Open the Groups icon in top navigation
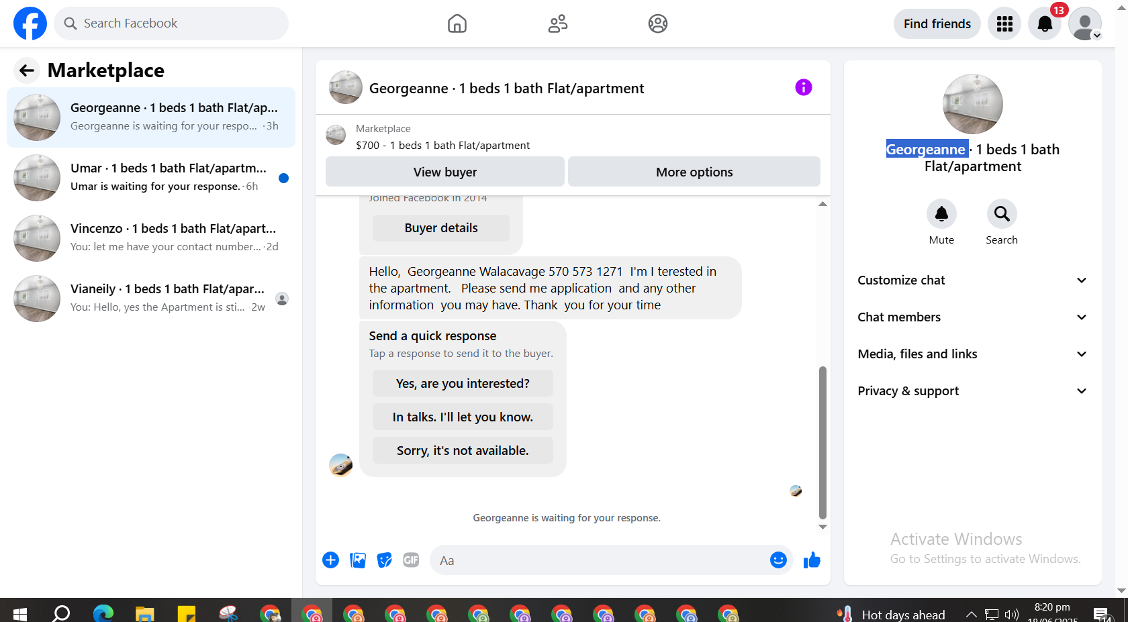 (658, 23)
